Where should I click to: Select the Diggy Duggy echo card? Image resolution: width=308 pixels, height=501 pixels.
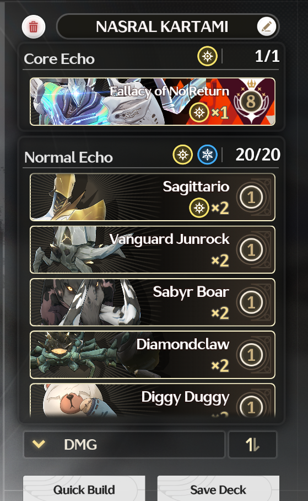point(153,401)
